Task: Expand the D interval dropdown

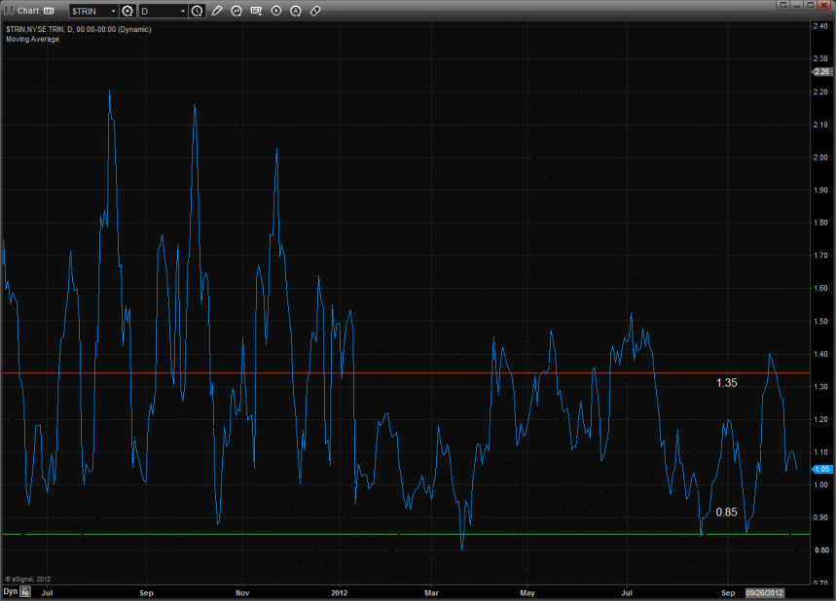Action: point(183,11)
